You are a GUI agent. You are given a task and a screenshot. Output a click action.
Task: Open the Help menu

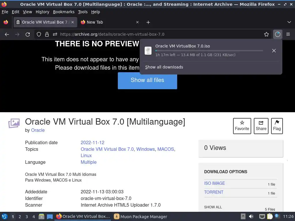[x=96, y=12]
